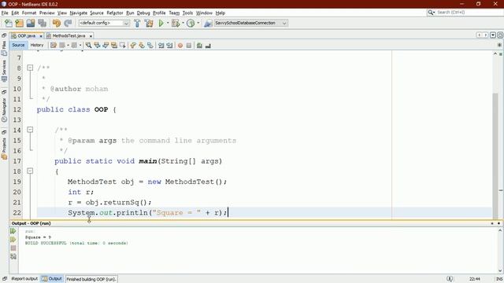This screenshot has height=283, width=504.
Task: Stop the run in Output panel
Action: (x=13, y=248)
